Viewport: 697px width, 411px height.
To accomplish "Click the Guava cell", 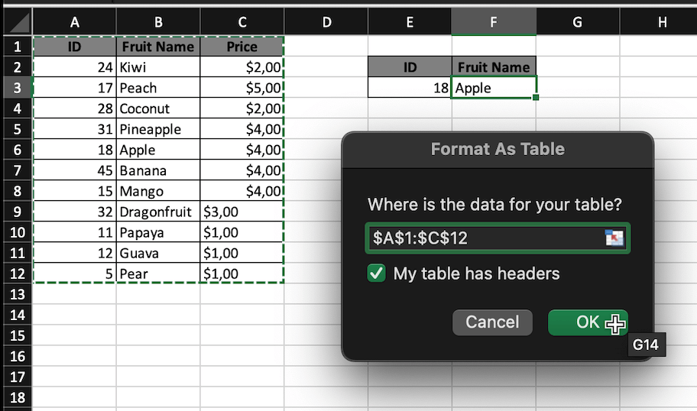I will [x=158, y=253].
